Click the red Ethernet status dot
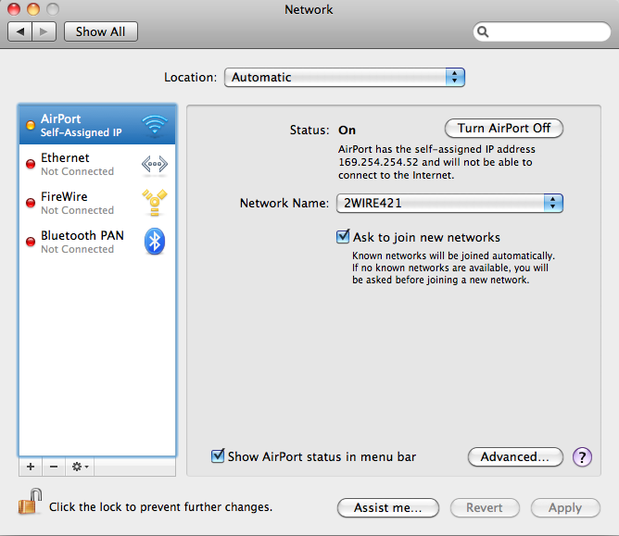The width and height of the screenshot is (619, 536). click(31, 164)
